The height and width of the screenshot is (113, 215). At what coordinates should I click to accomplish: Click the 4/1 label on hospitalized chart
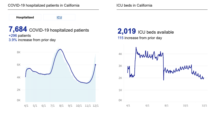pos(26,106)
